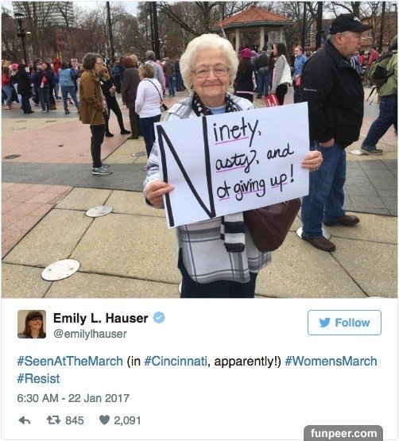The width and height of the screenshot is (399, 441).
Task: Click the blue verified badge
Action: coord(159,318)
